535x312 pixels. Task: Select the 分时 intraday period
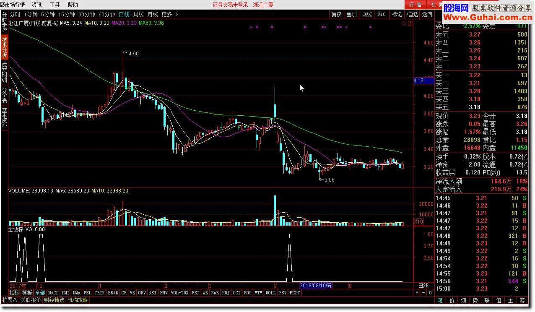coord(15,14)
